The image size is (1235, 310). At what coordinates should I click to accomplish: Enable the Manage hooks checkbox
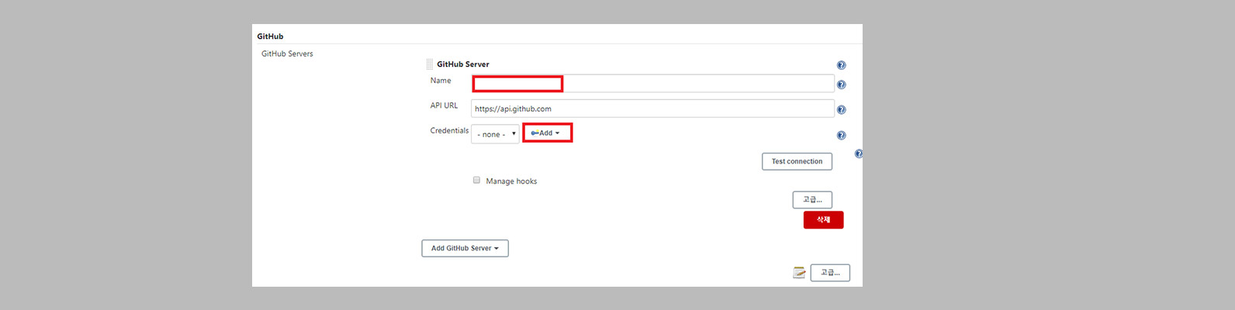(x=476, y=180)
